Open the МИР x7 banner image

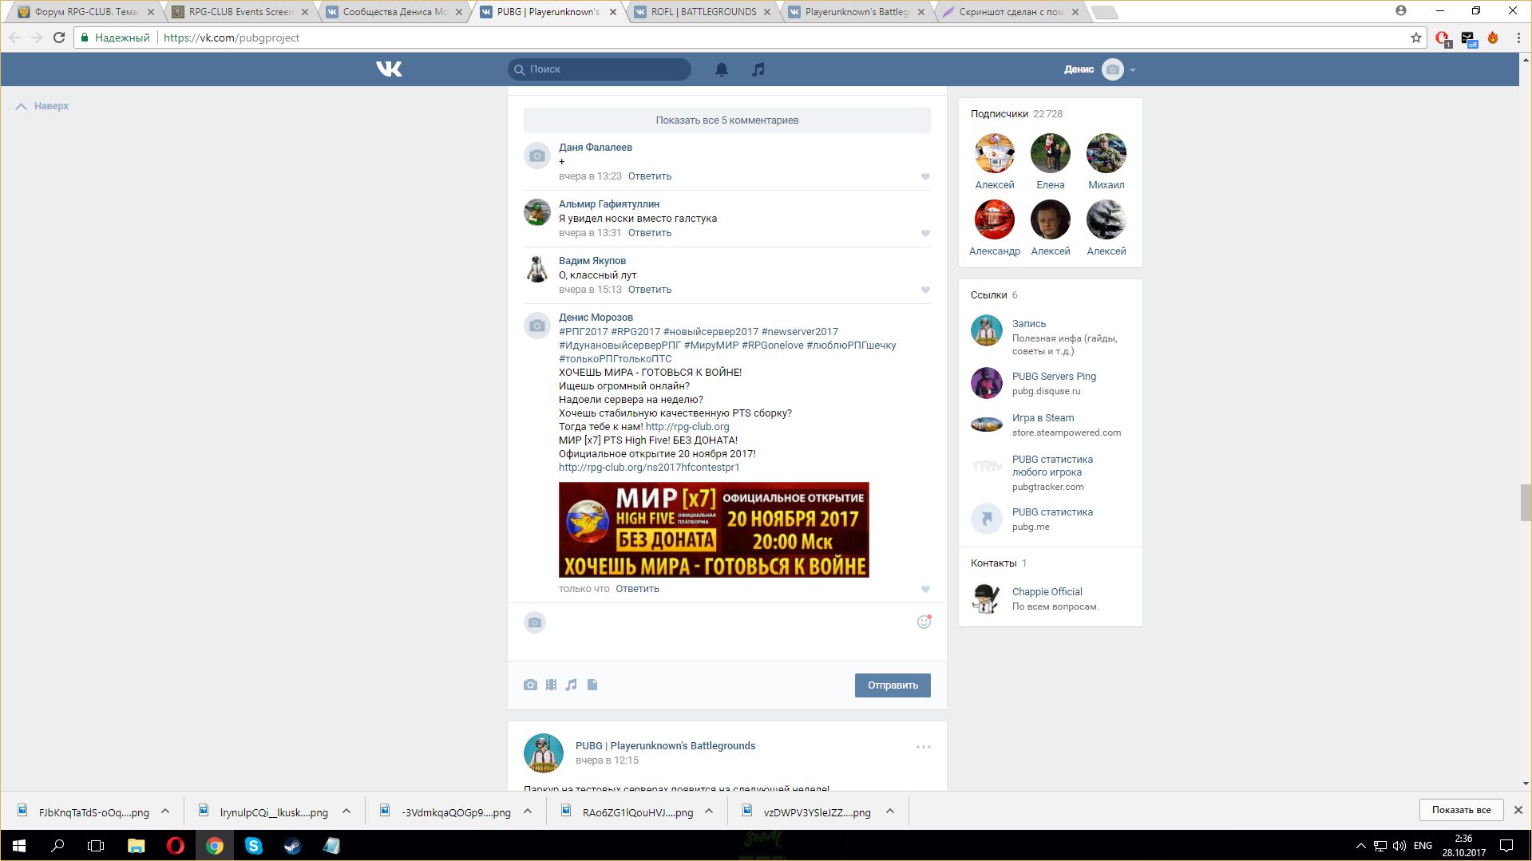click(x=714, y=530)
